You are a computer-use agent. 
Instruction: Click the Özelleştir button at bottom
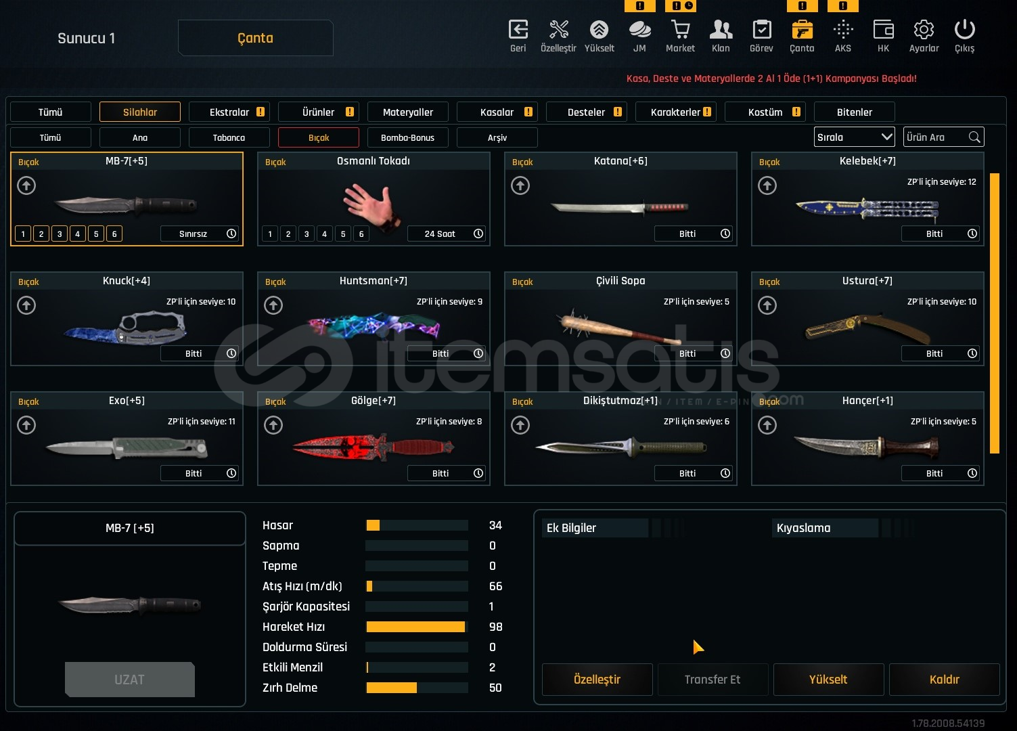597,680
